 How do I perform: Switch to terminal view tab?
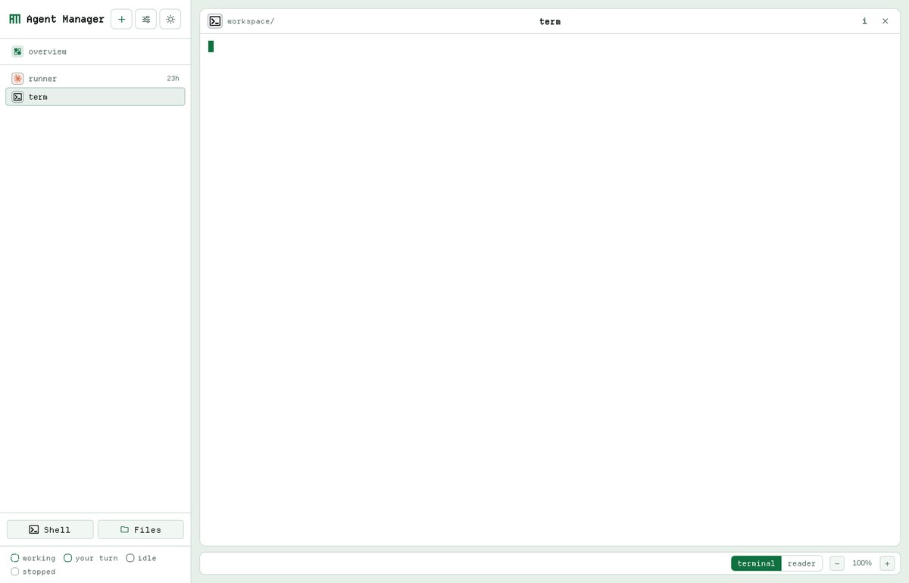756,563
